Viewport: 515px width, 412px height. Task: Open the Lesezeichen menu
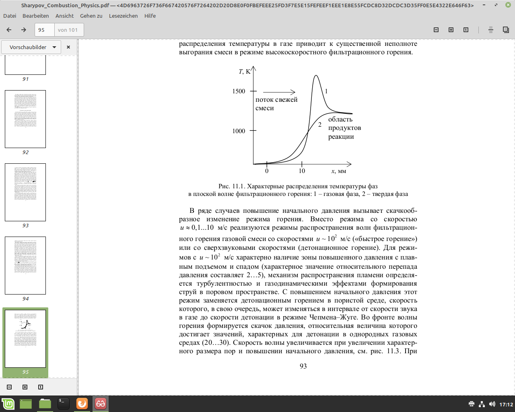click(124, 16)
